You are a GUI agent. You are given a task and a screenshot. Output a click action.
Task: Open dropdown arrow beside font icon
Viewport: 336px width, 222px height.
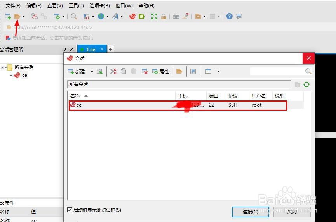click(122, 16)
